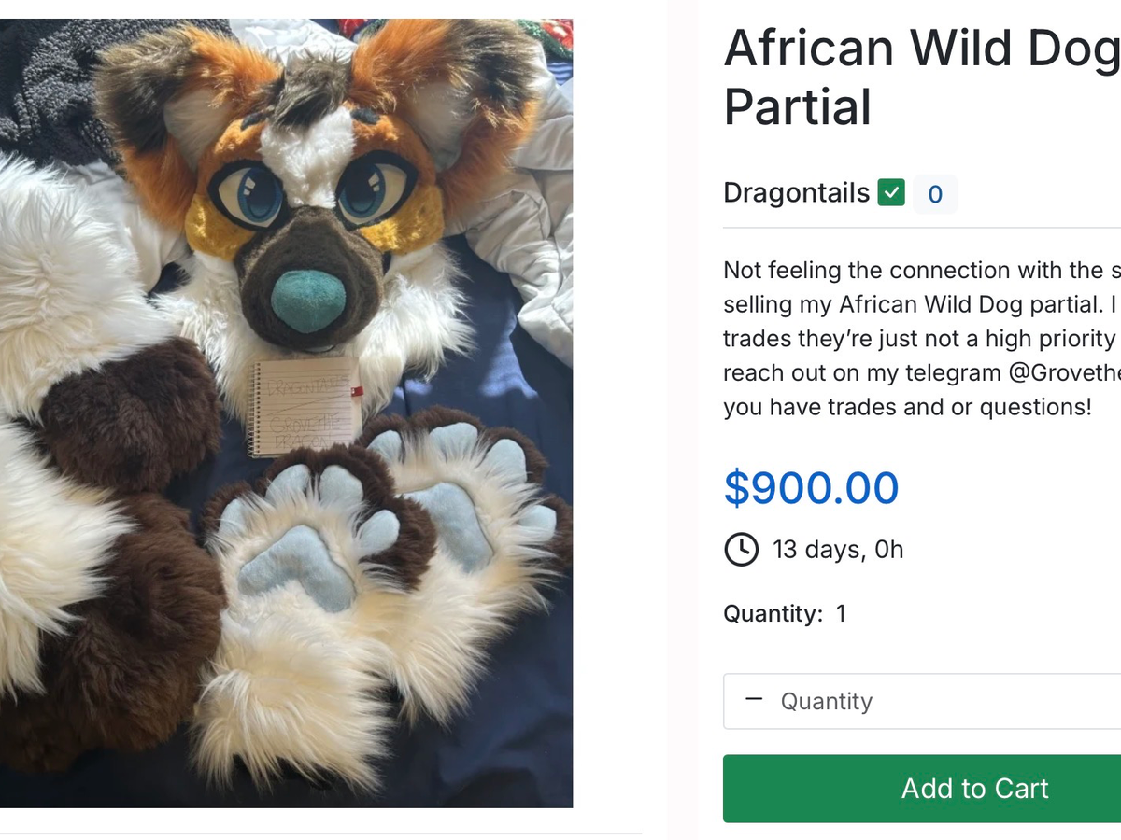Image resolution: width=1121 pixels, height=840 pixels.
Task: Select the African Wild Dog Partial title
Action: click(921, 77)
